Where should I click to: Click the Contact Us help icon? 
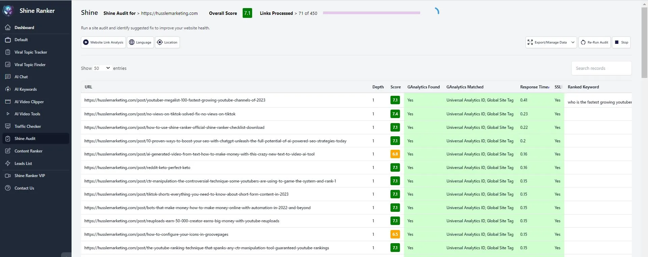pos(8,188)
